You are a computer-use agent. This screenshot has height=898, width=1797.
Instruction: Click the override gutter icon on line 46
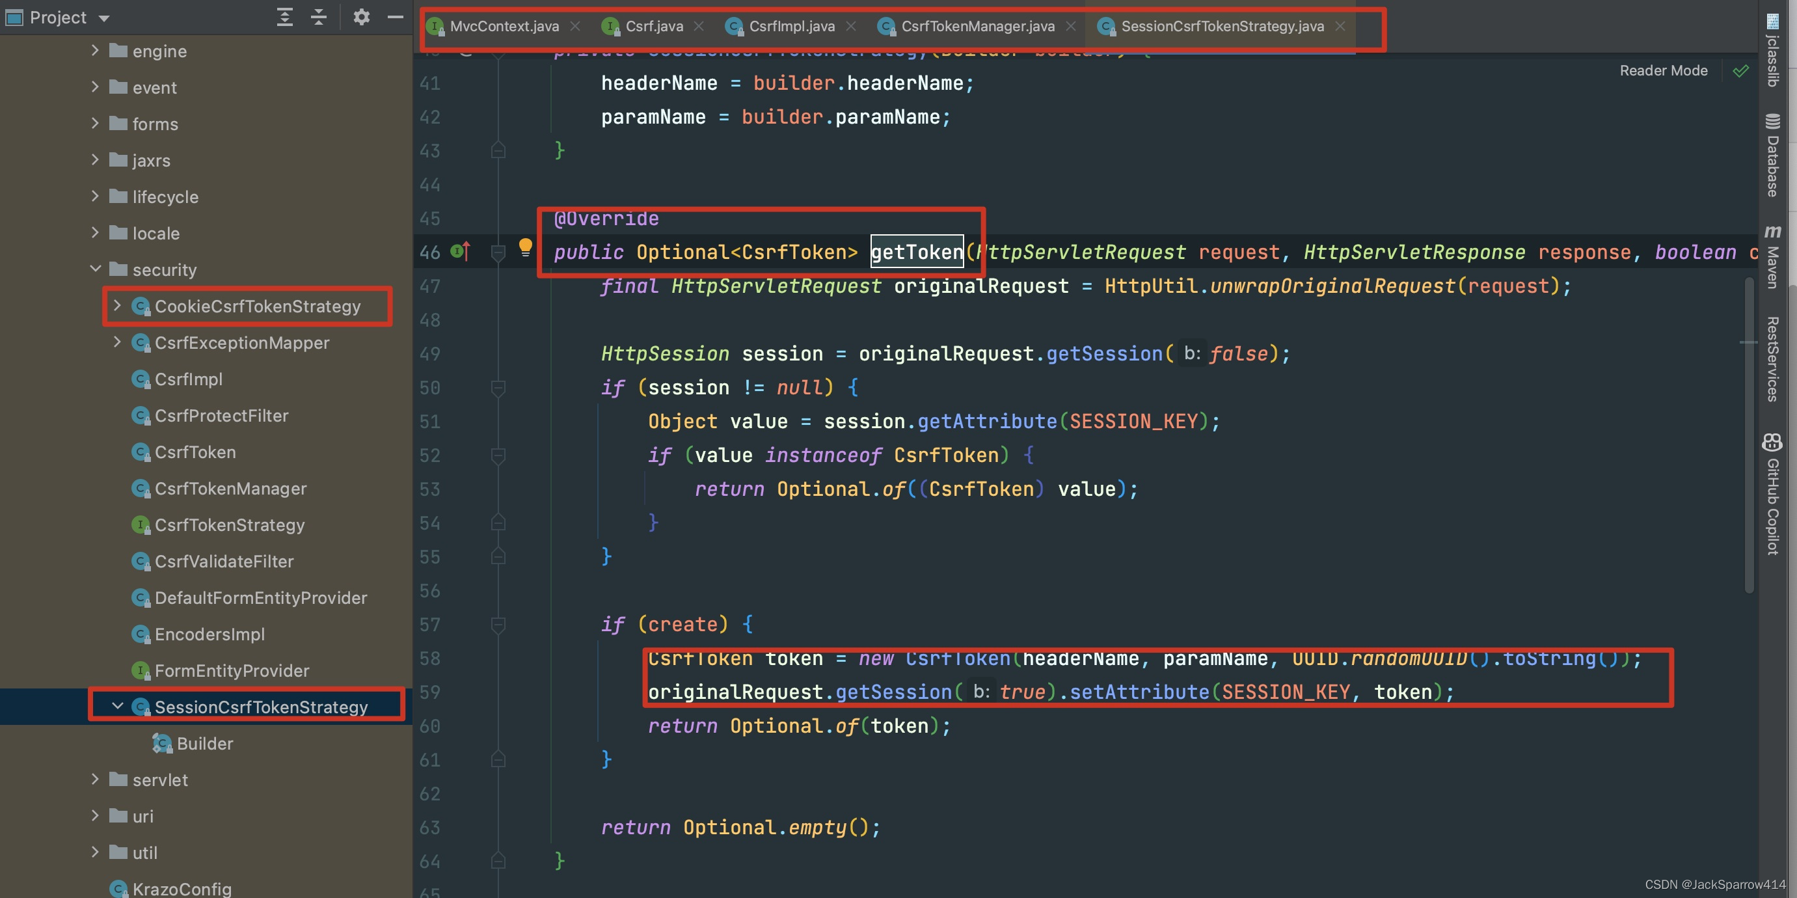(x=461, y=251)
